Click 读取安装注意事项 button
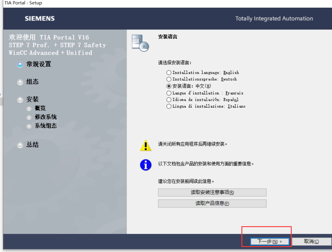The height and width of the screenshot is (252, 332). coord(212,193)
